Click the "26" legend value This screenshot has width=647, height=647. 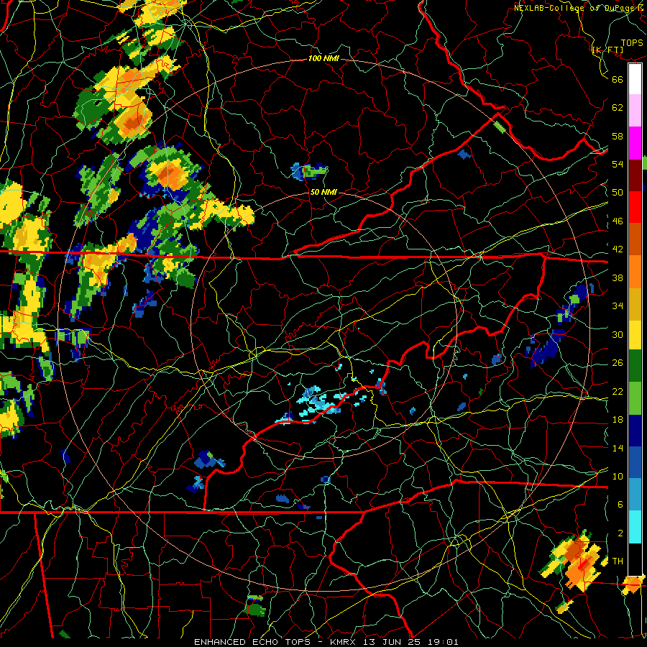(618, 363)
